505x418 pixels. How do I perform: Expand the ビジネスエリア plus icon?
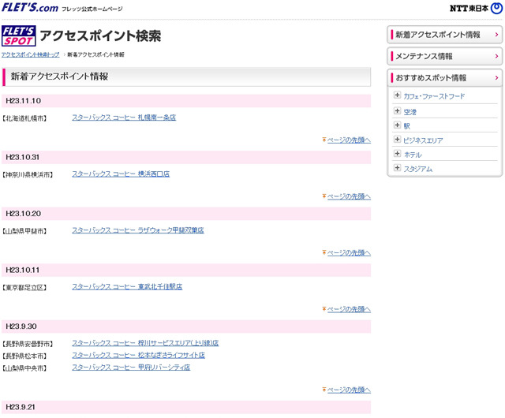pos(397,139)
